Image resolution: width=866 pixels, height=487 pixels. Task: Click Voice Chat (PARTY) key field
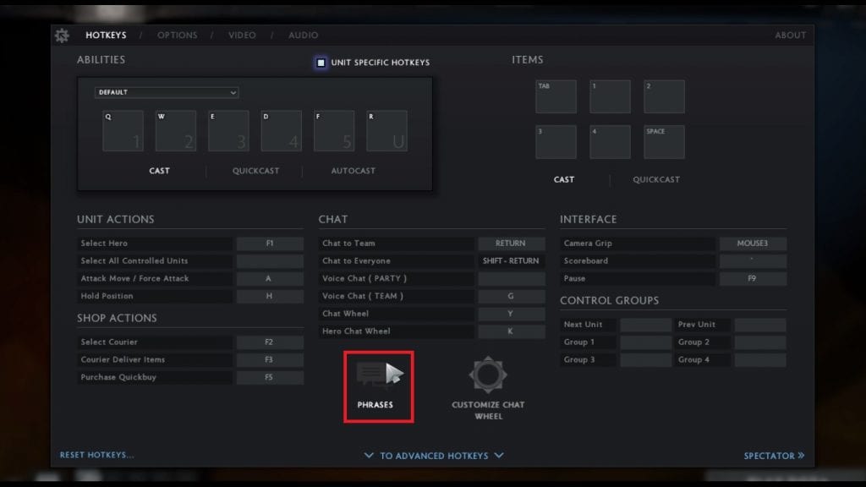click(511, 279)
